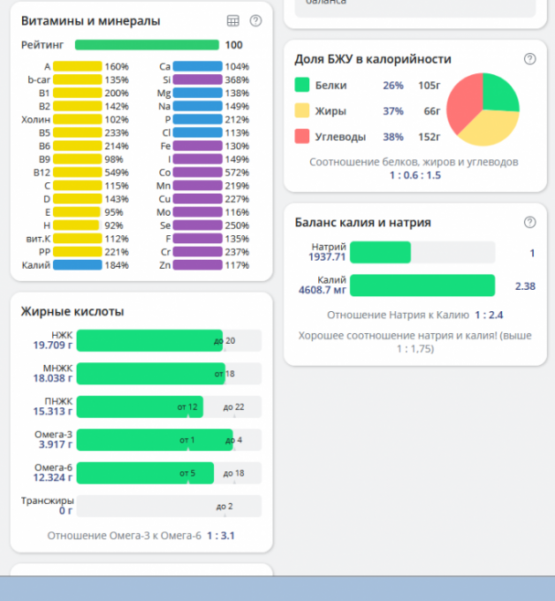Click the empty Трансжиры bar
The width and height of the screenshot is (555, 601).
169,506
